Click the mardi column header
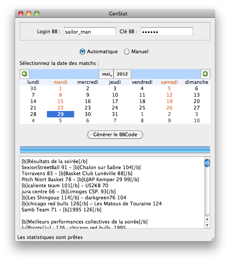This screenshot has width=230, height=262. pos(61,82)
